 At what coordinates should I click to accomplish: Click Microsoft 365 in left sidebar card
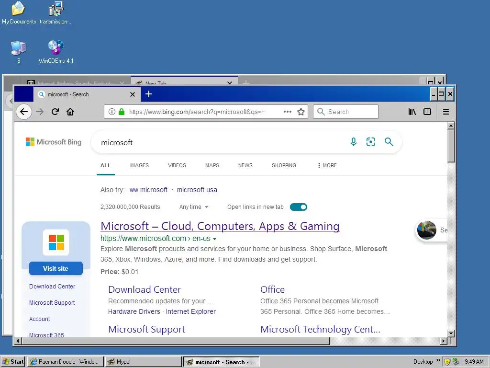(46, 335)
